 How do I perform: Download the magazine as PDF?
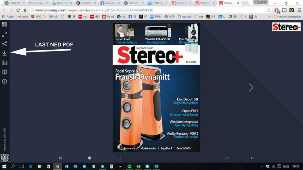tap(4, 53)
